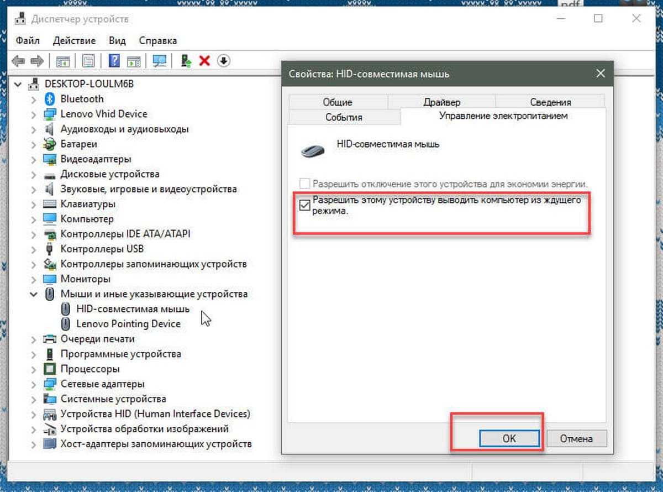Click the scan for hardware changes monitor icon

click(160, 61)
